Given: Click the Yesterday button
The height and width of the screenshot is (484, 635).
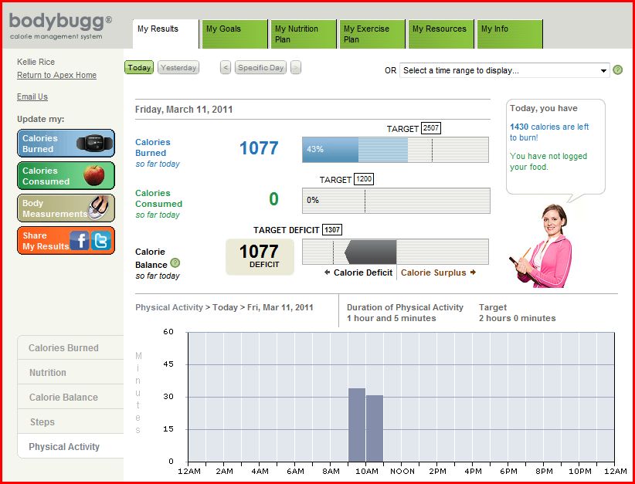Looking at the screenshot, I should [x=178, y=68].
